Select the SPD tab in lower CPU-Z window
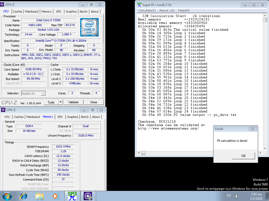The height and width of the screenshot is (201, 269). [60, 117]
